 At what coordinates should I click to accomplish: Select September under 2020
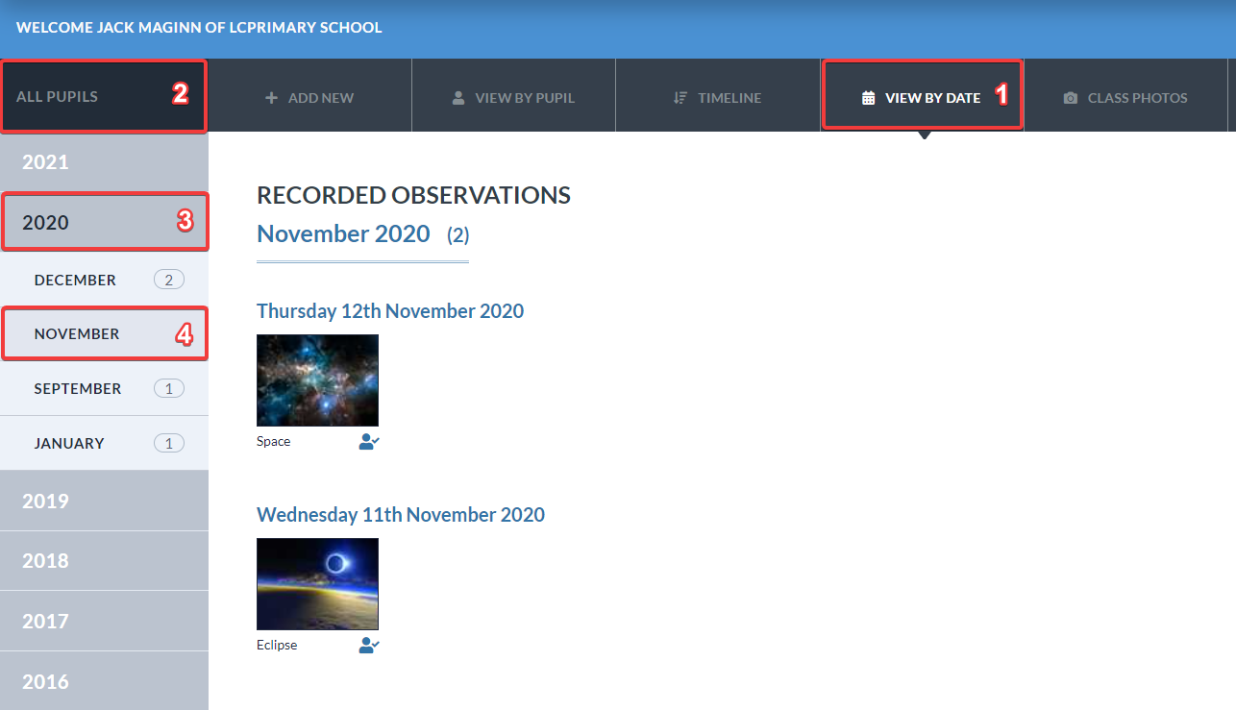coord(104,388)
